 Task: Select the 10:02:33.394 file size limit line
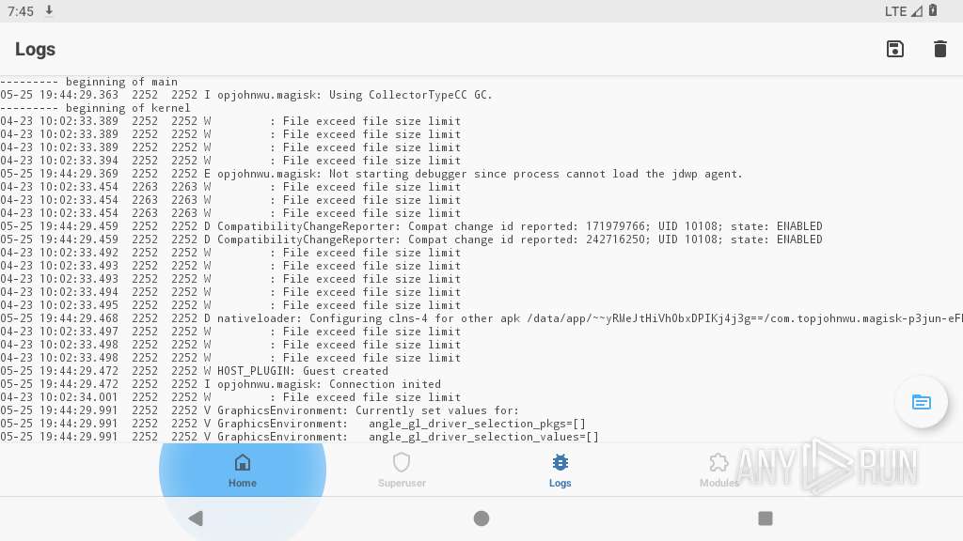[x=230, y=161]
